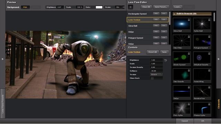Click the Save button in Controls
The width and height of the screenshot is (221, 124).
coord(164,52)
